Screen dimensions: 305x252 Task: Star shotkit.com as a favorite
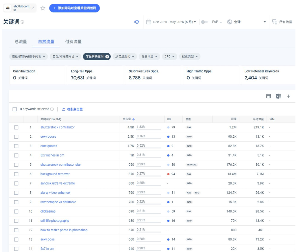43,8
